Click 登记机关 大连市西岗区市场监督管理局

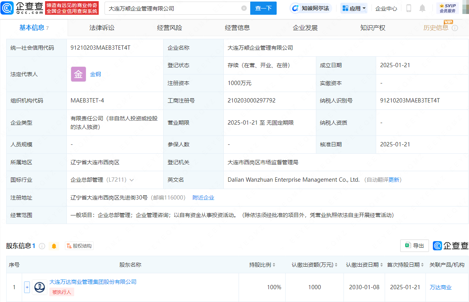point(263,162)
